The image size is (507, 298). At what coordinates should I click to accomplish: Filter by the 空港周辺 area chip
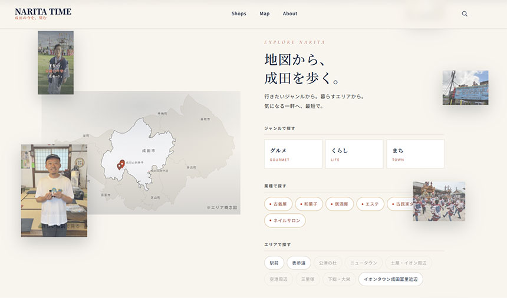click(x=278, y=279)
